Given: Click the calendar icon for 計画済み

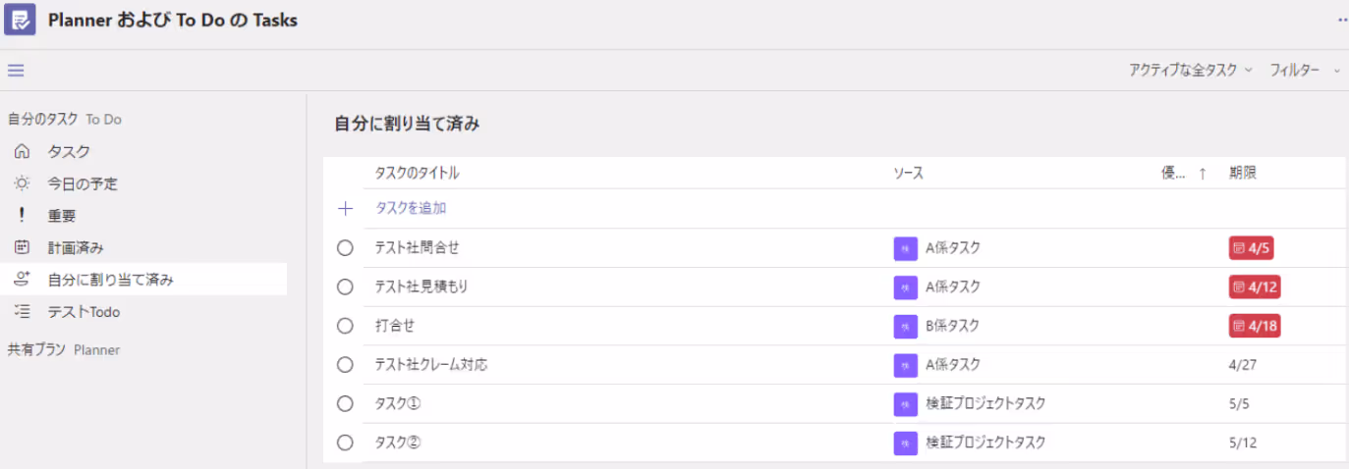Looking at the screenshot, I should (x=22, y=247).
